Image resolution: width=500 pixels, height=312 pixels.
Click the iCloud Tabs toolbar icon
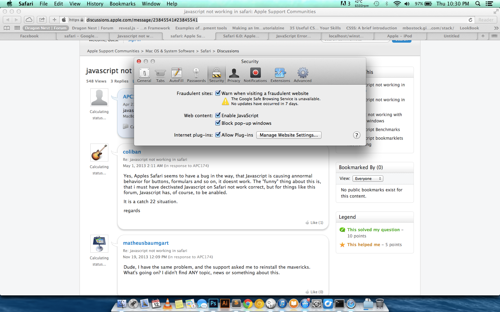coord(29,20)
